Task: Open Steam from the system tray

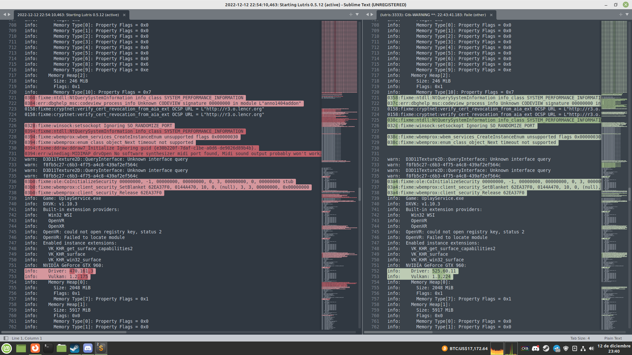Action: tap(546, 348)
